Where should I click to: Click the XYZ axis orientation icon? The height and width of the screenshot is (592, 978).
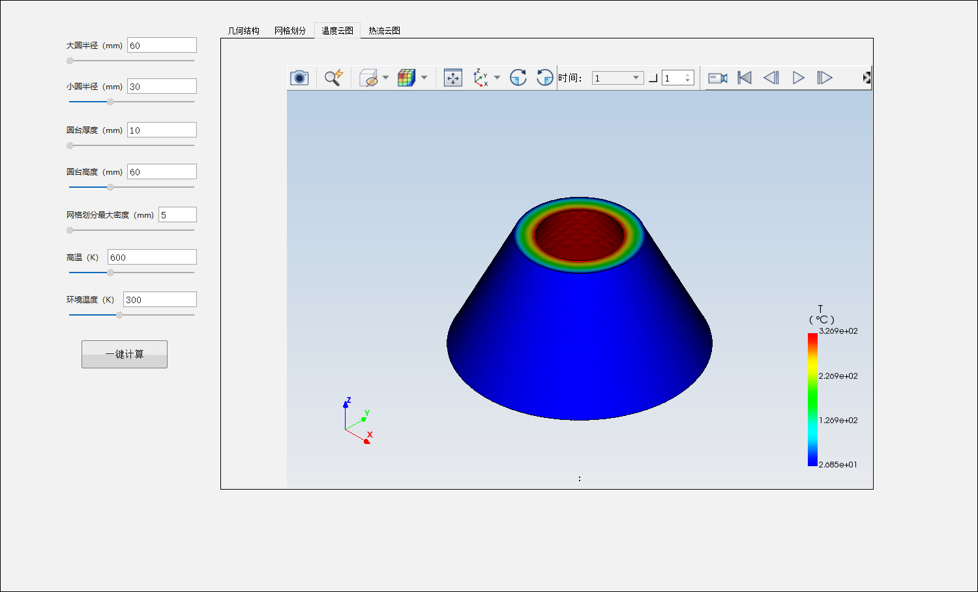(x=481, y=78)
